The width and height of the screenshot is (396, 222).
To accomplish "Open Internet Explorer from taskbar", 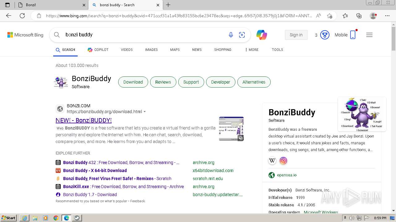I will point(24,218).
